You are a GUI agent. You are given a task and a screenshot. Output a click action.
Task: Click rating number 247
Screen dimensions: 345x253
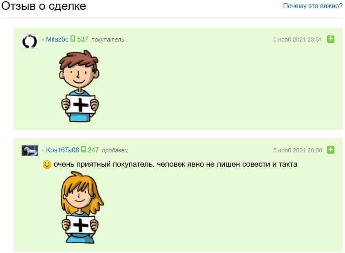point(93,150)
